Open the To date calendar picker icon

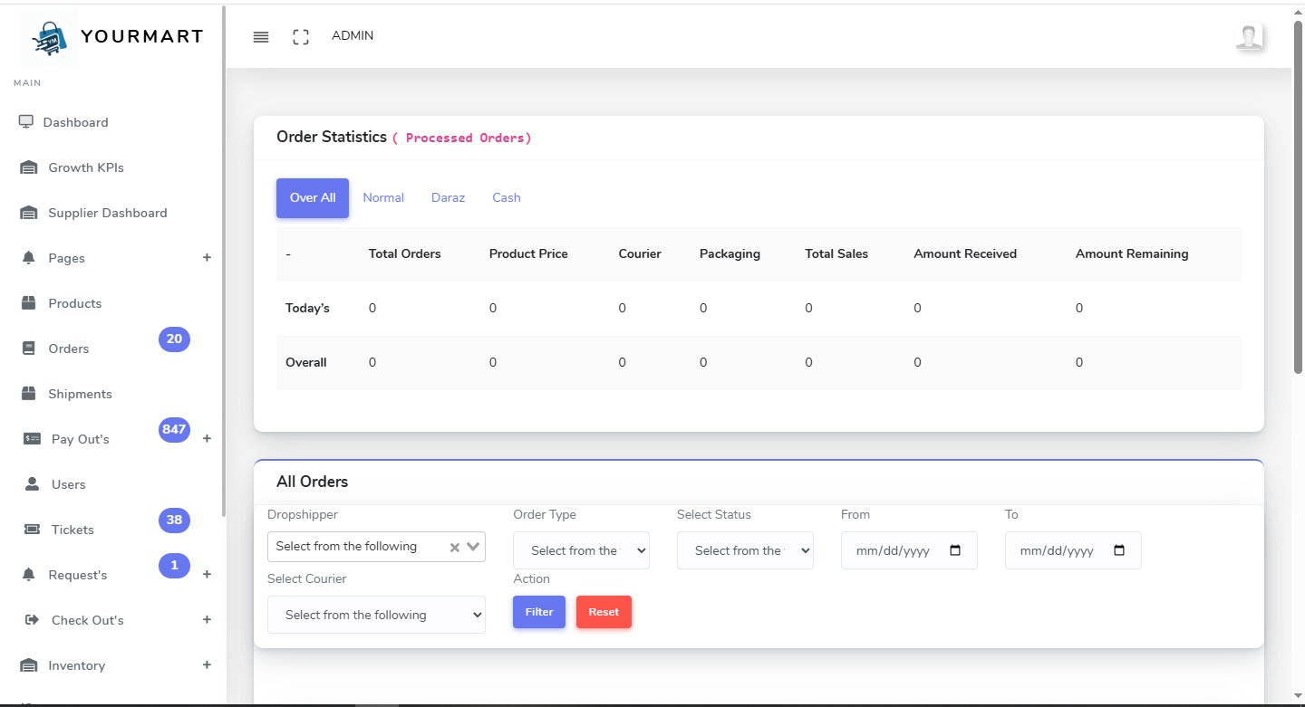pyautogui.click(x=1119, y=550)
